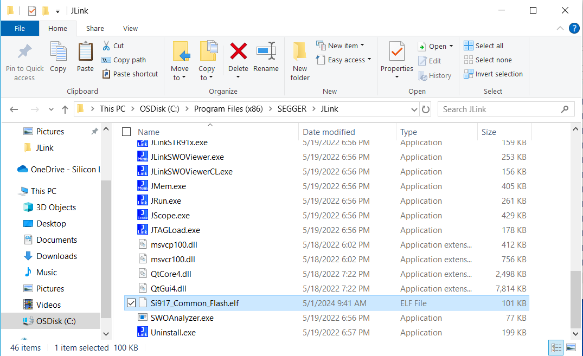The height and width of the screenshot is (356, 583).
Task: Click the JLinkSWOViewer.exe file icon
Action: [143, 157]
